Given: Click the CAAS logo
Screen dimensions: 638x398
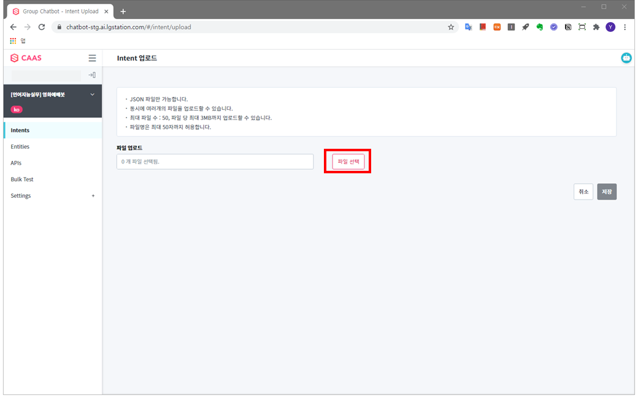Looking at the screenshot, I should click(26, 58).
